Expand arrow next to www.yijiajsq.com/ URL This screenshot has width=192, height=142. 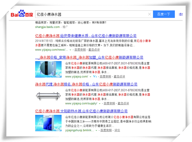point(90,77)
